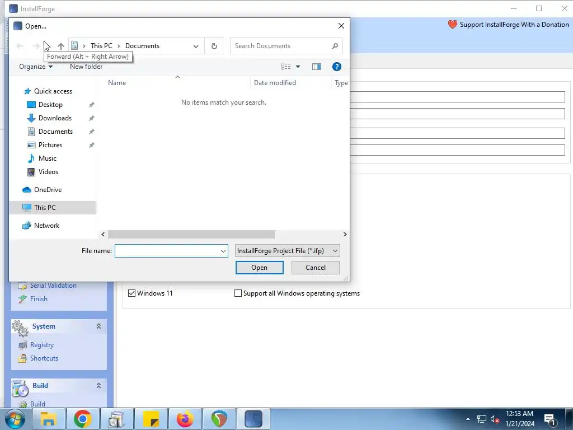Collapse the Build panel section
The image size is (573, 430).
pyautogui.click(x=98, y=385)
